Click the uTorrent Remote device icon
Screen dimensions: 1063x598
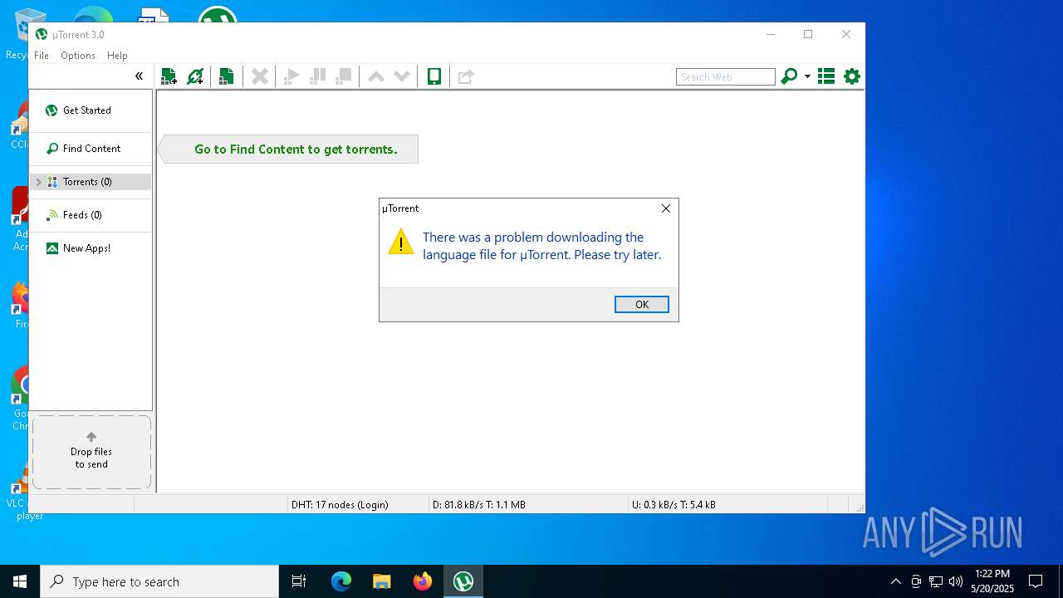434,76
